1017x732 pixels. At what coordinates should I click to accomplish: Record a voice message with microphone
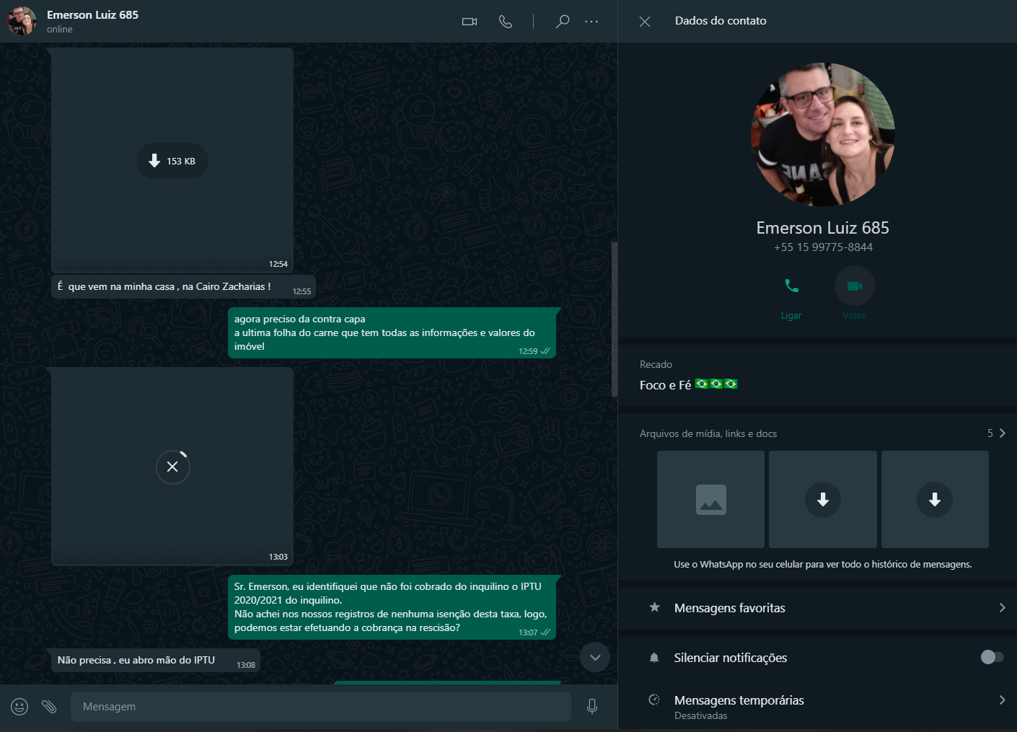pos(592,707)
